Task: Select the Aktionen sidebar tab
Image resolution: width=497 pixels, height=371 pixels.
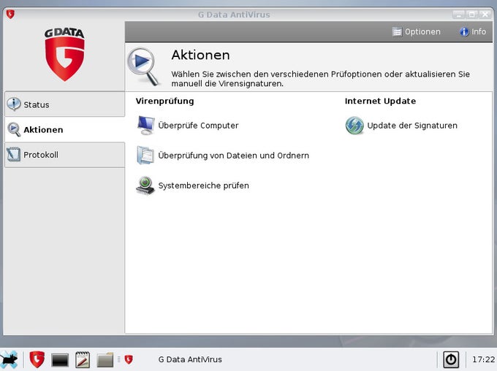Action: tap(64, 129)
